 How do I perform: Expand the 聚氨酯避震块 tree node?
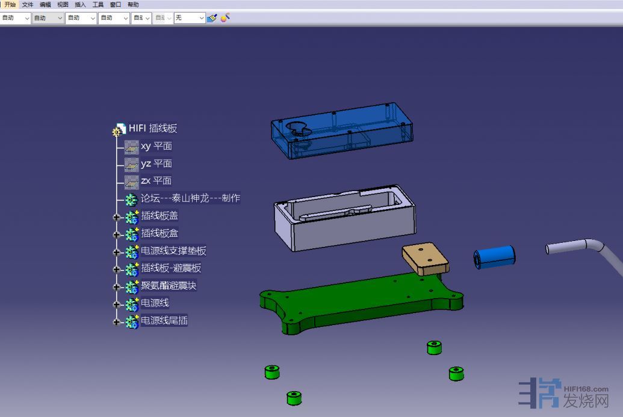117,287
